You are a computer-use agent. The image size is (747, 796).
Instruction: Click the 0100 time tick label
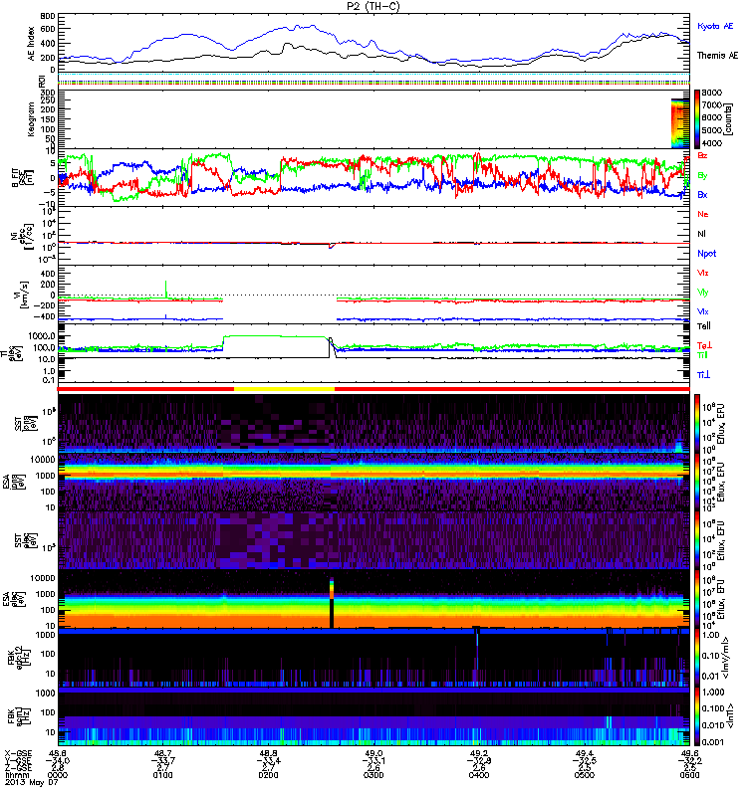162,775
